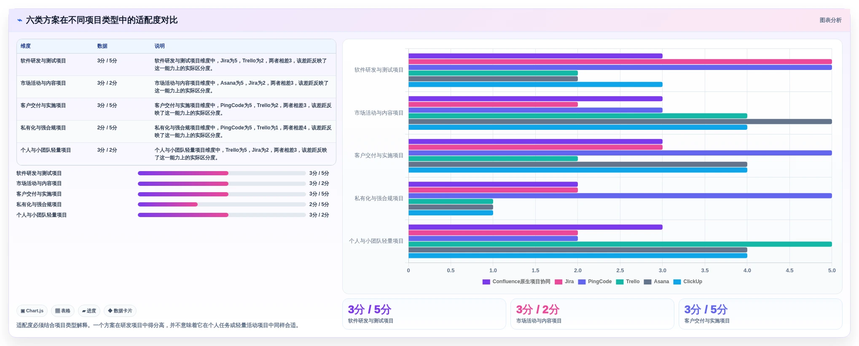This screenshot has height=346, width=859.
Task: Click the 3分 / 2分 市场活动与内容项目 data card
Action: point(592,314)
